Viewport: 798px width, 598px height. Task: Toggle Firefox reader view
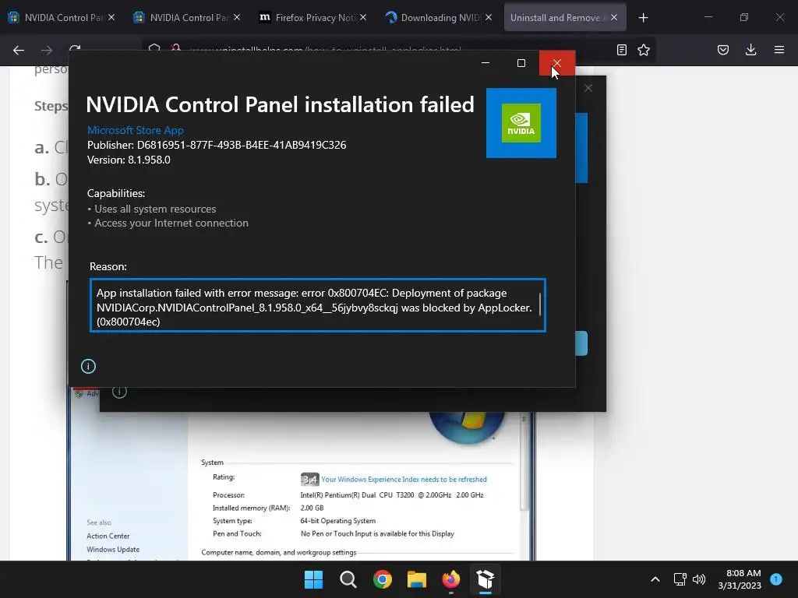point(621,50)
